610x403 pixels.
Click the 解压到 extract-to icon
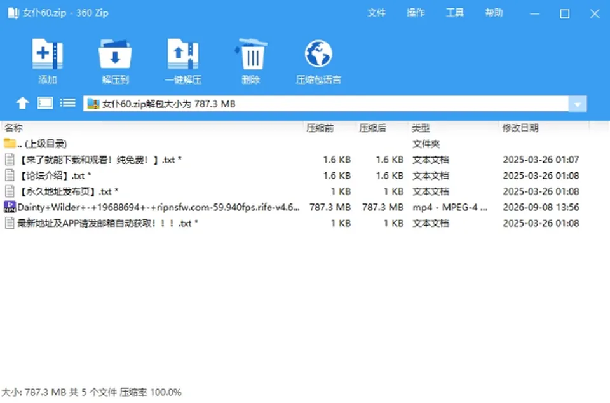pos(115,54)
